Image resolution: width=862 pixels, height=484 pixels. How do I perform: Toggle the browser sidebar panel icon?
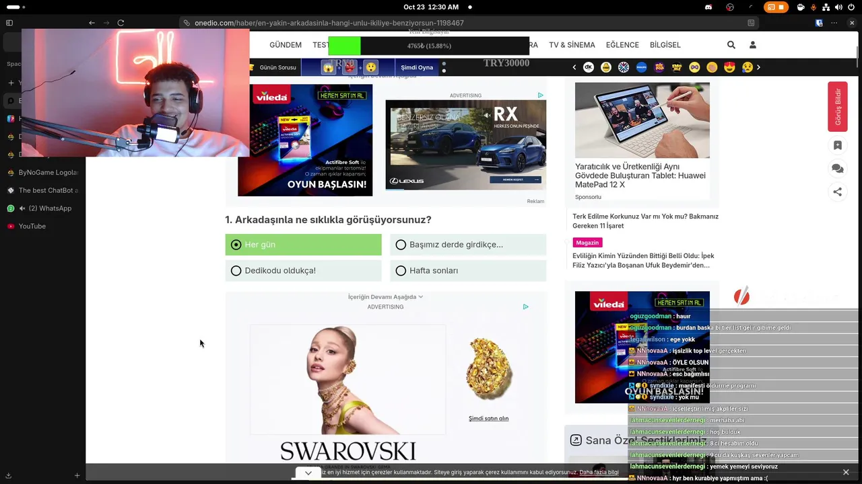pyautogui.click(x=9, y=23)
